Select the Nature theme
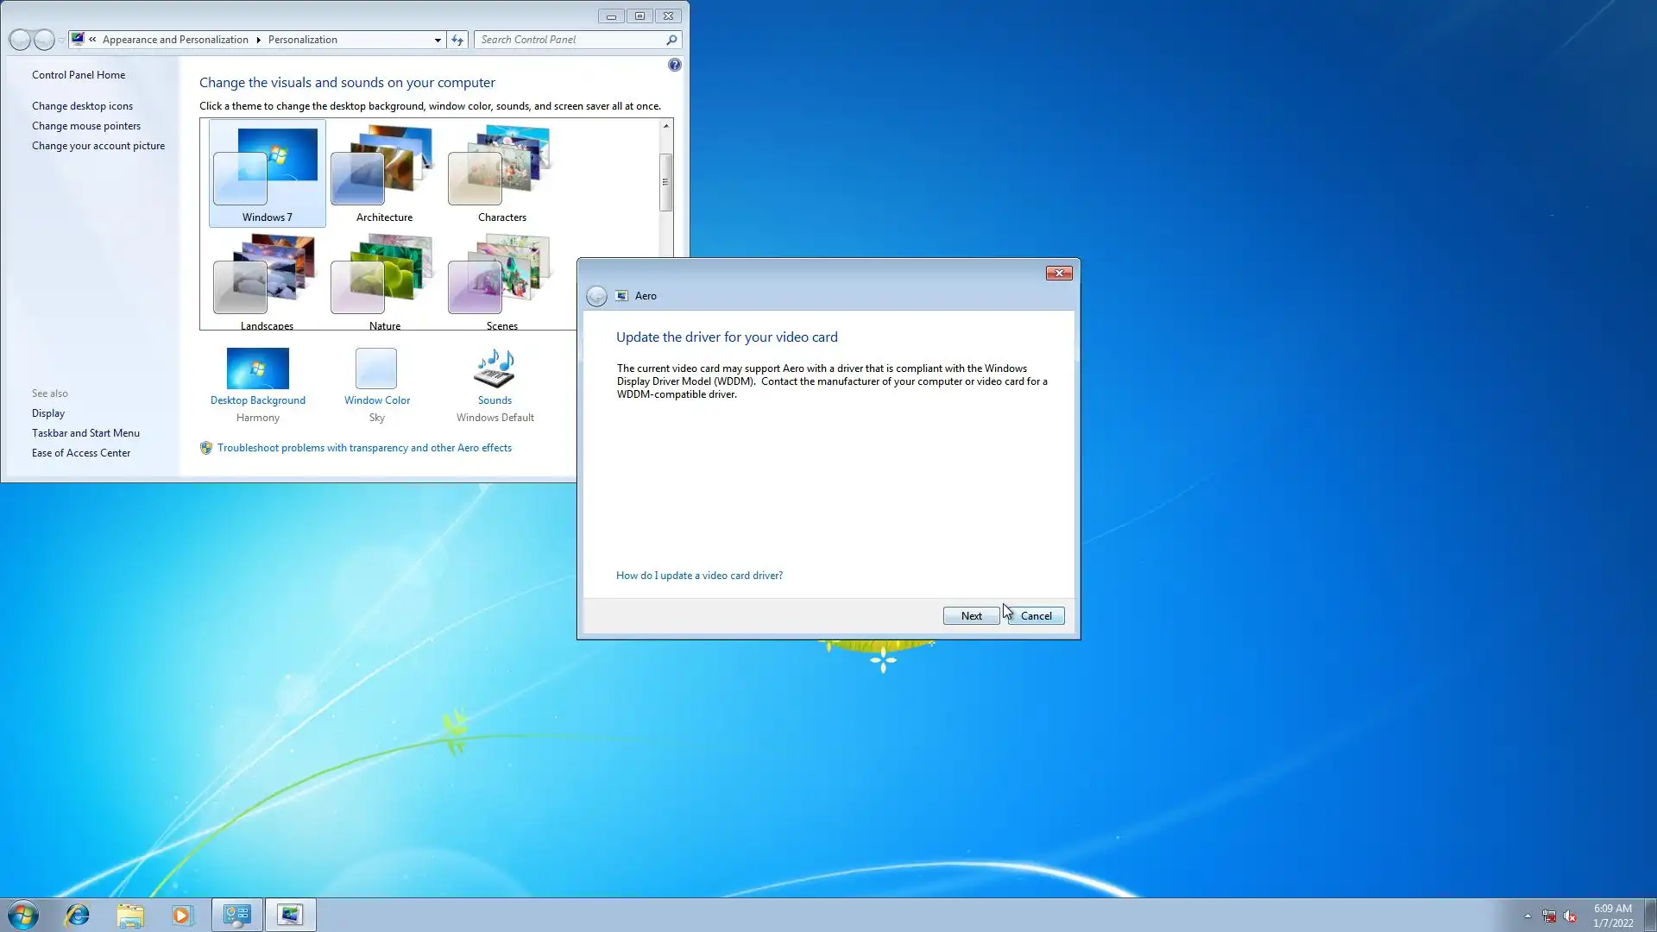Image resolution: width=1657 pixels, height=932 pixels. [384, 280]
